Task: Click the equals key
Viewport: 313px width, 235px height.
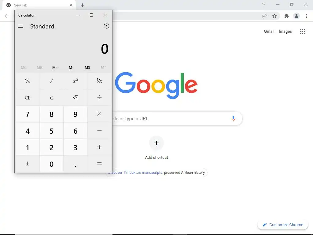Action: pos(99,164)
